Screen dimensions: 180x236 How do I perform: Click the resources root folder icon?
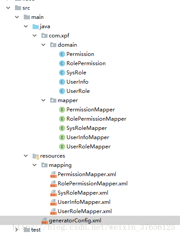tap(36, 156)
